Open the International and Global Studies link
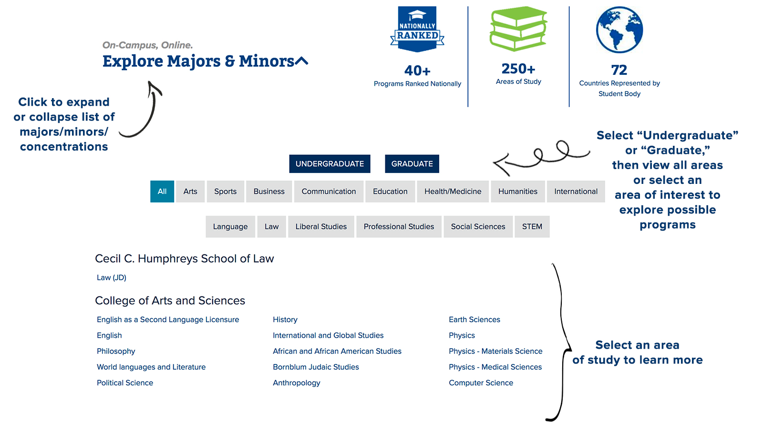 [328, 335]
